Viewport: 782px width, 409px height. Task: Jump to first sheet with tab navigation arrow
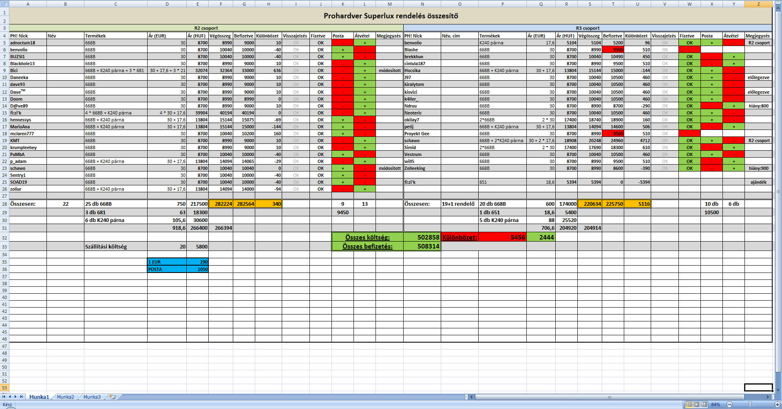pyautogui.click(x=4, y=397)
